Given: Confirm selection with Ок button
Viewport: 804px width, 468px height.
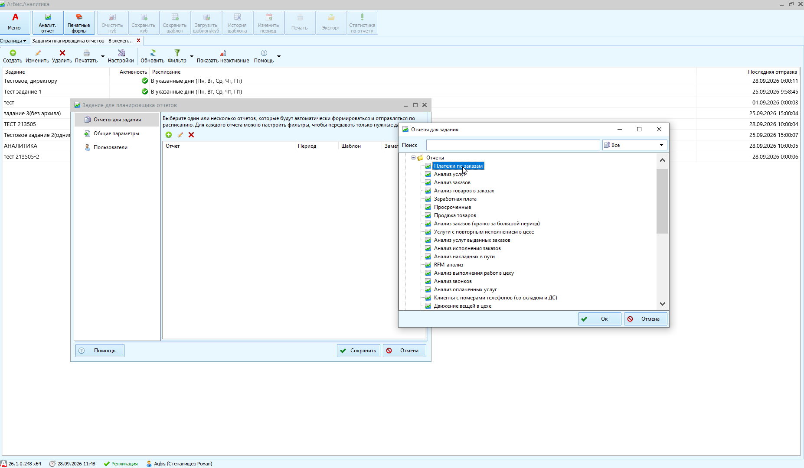Looking at the screenshot, I should tap(600, 319).
